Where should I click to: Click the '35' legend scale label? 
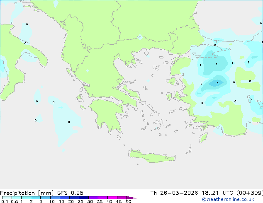[x=100, y=201]
